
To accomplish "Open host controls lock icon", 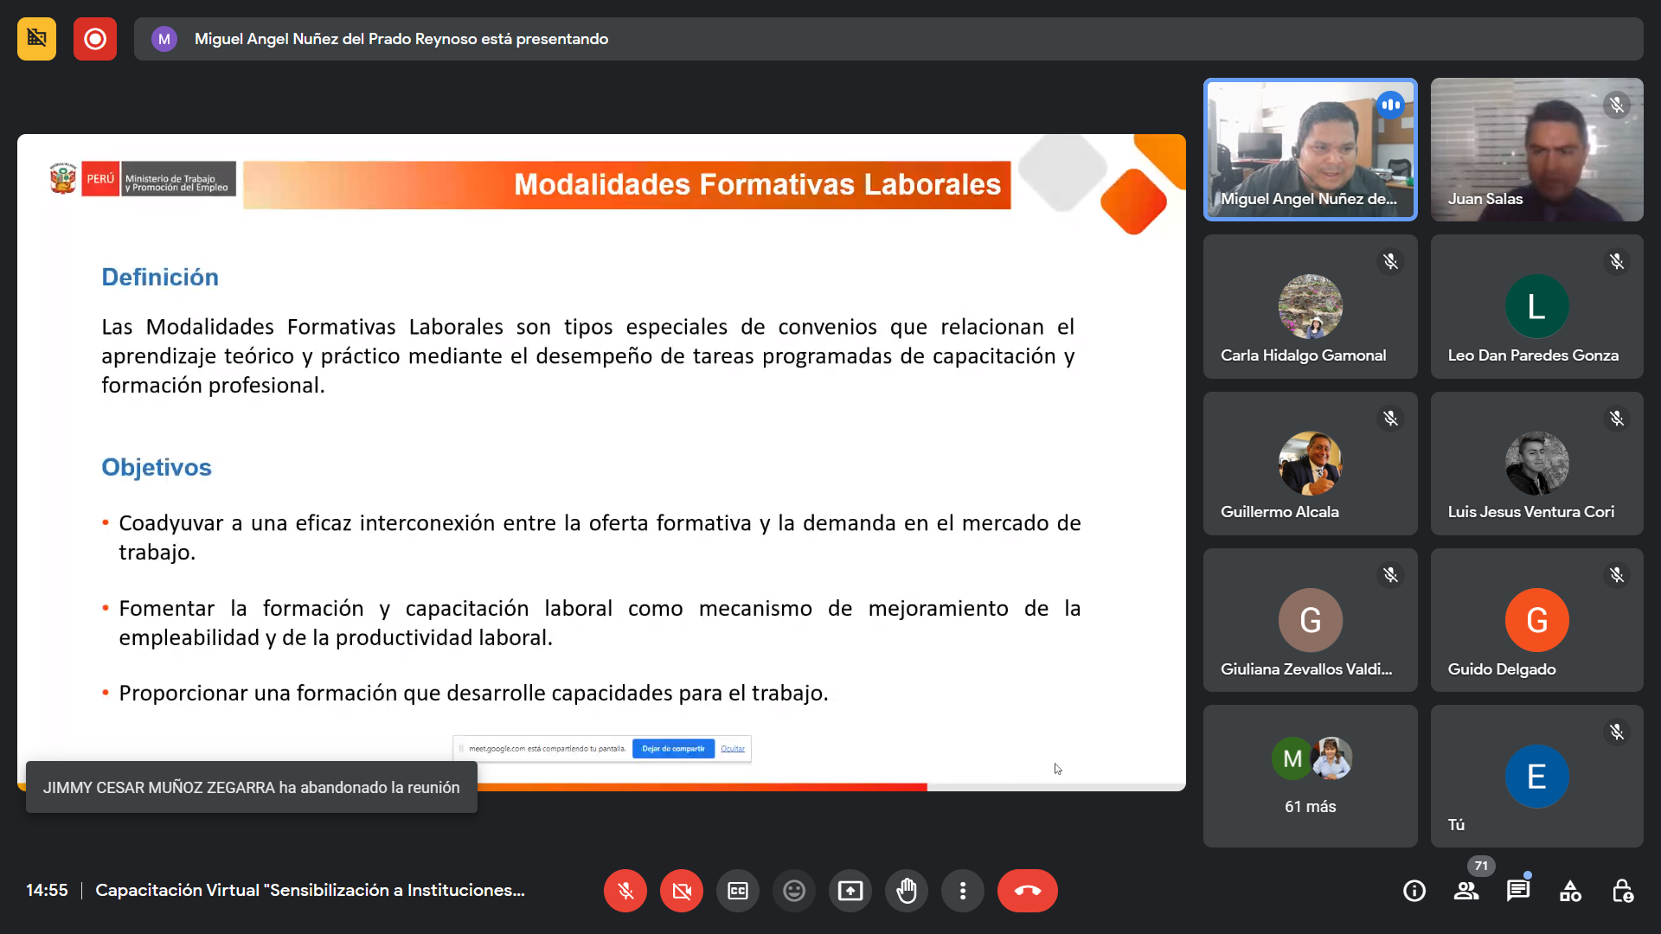I will click(1622, 891).
